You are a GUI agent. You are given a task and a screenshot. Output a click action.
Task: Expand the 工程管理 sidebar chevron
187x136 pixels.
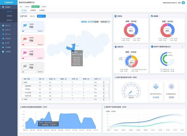click(14, 52)
